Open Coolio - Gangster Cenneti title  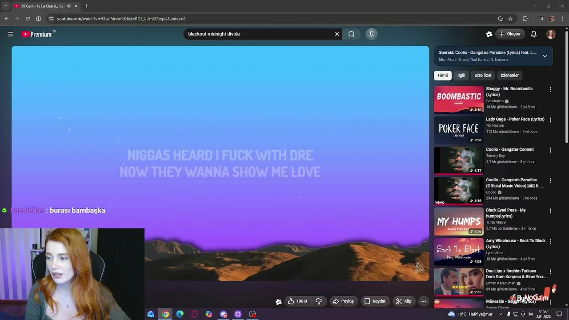(509, 150)
